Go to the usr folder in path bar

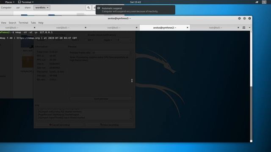(18, 8)
